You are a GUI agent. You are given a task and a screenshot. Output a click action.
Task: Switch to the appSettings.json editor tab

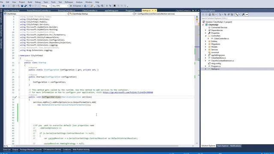[111, 10]
